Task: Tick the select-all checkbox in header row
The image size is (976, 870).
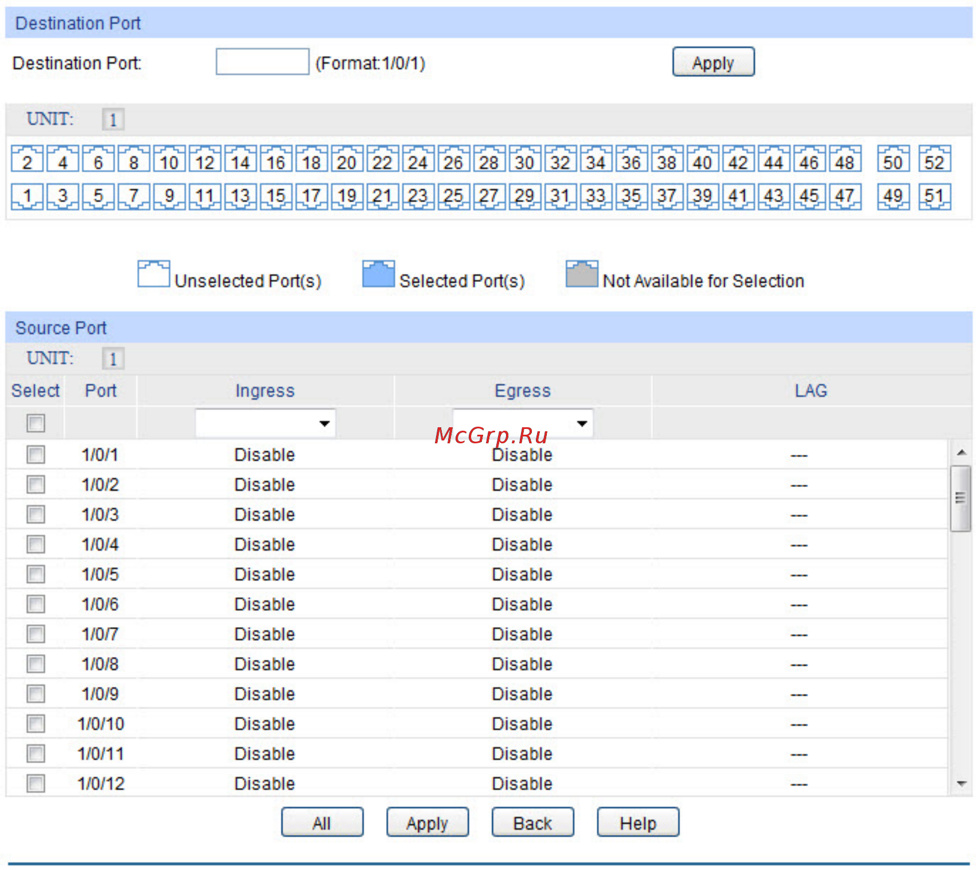Action: (x=36, y=423)
